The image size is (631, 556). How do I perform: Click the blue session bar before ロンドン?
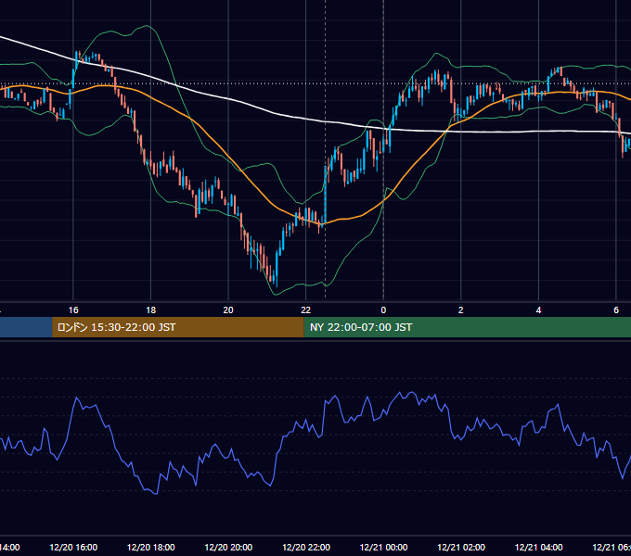(x=26, y=327)
